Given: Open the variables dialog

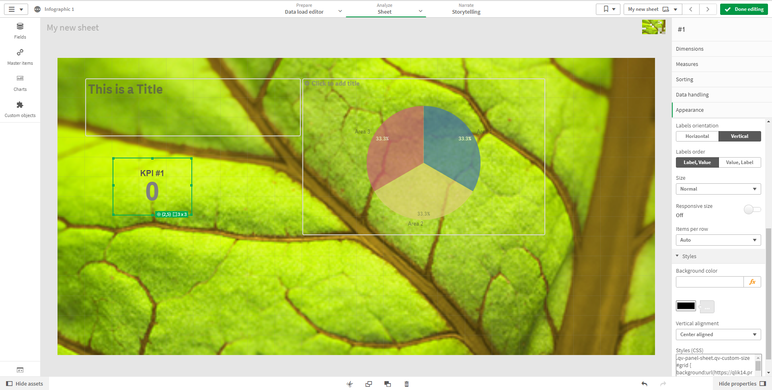Looking at the screenshot, I should tap(20, 370).
